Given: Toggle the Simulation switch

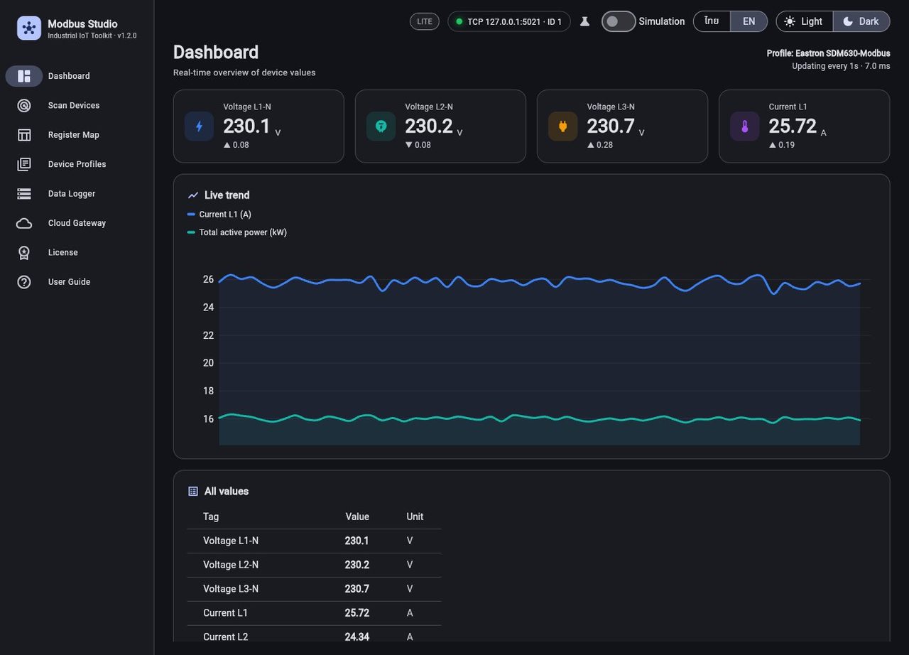Looking at the screenshot, I should [618, 21].
